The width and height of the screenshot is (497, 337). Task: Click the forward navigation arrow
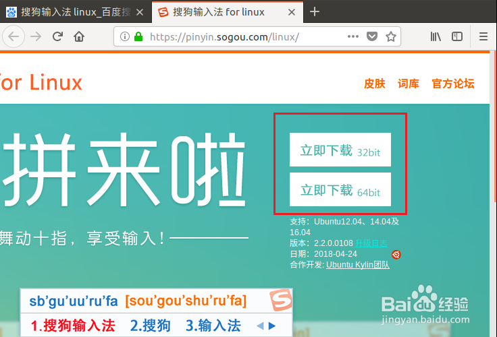tap(36, 36)
